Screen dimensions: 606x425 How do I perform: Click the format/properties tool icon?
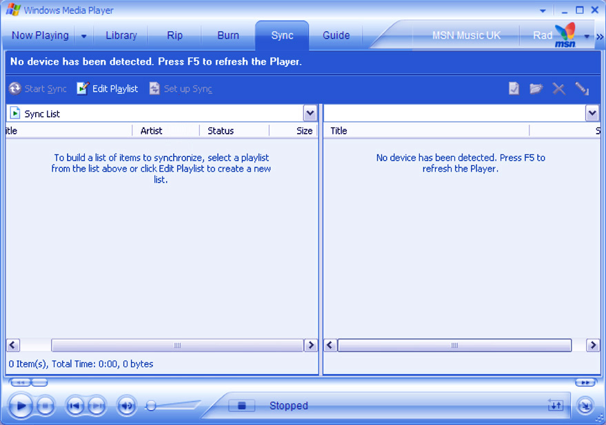582,89
